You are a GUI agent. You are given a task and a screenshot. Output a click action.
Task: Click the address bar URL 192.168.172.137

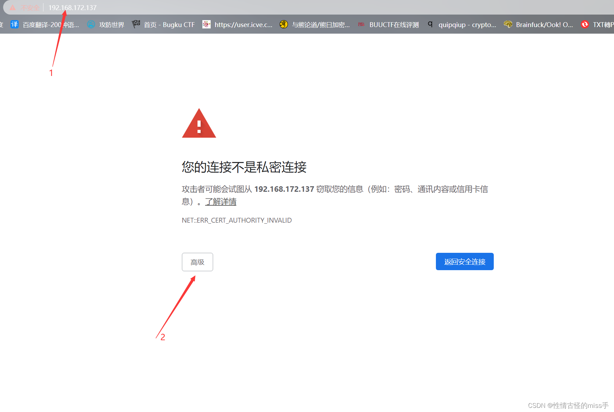72,7
